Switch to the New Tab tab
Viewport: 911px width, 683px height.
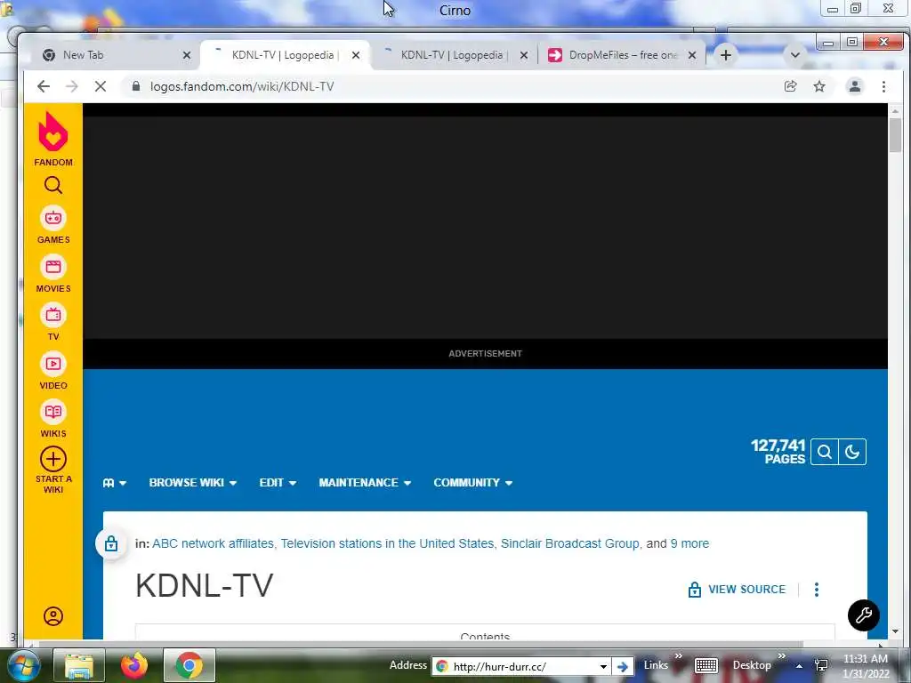coord(109,55)
